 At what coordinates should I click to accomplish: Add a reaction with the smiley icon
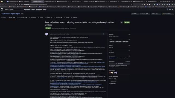(x=104, y=34)
